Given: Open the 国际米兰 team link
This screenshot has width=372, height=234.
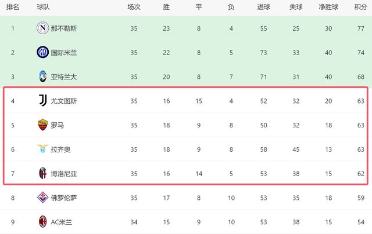Looking at the screenshot, I should [x=64, y=52].
